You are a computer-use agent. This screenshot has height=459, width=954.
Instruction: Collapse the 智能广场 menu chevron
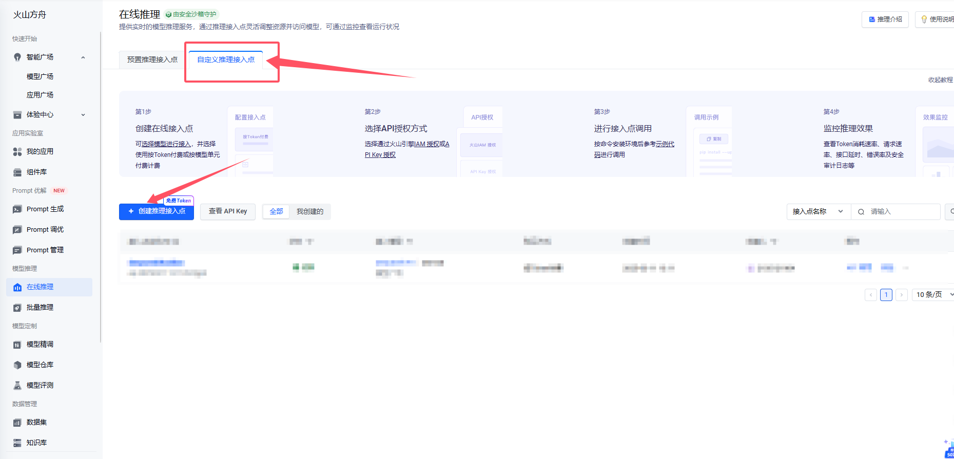click(83, 57)
